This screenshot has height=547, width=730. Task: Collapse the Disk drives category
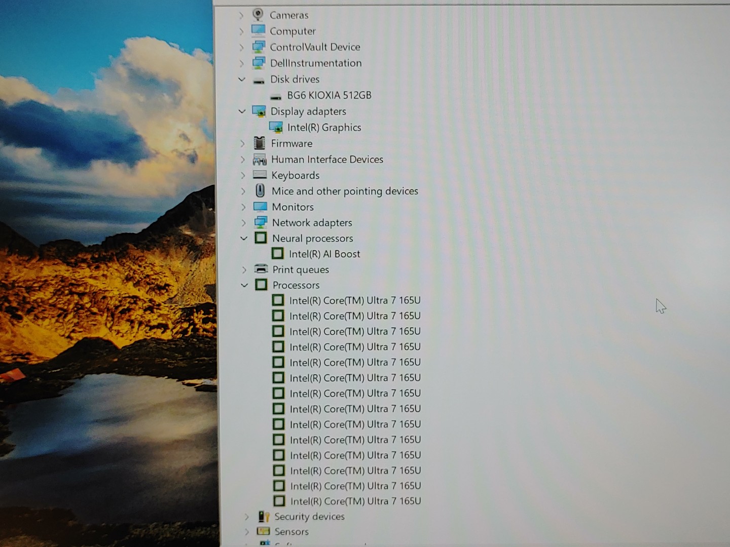tap(242, 80)
